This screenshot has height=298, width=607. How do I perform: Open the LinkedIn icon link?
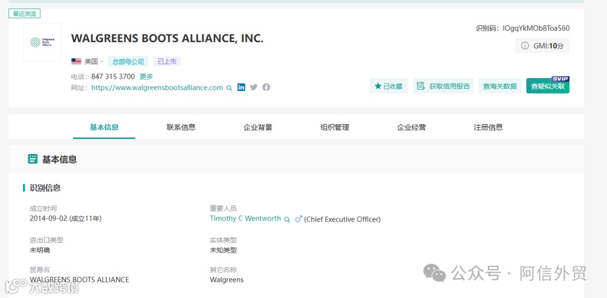pos(241,88)
